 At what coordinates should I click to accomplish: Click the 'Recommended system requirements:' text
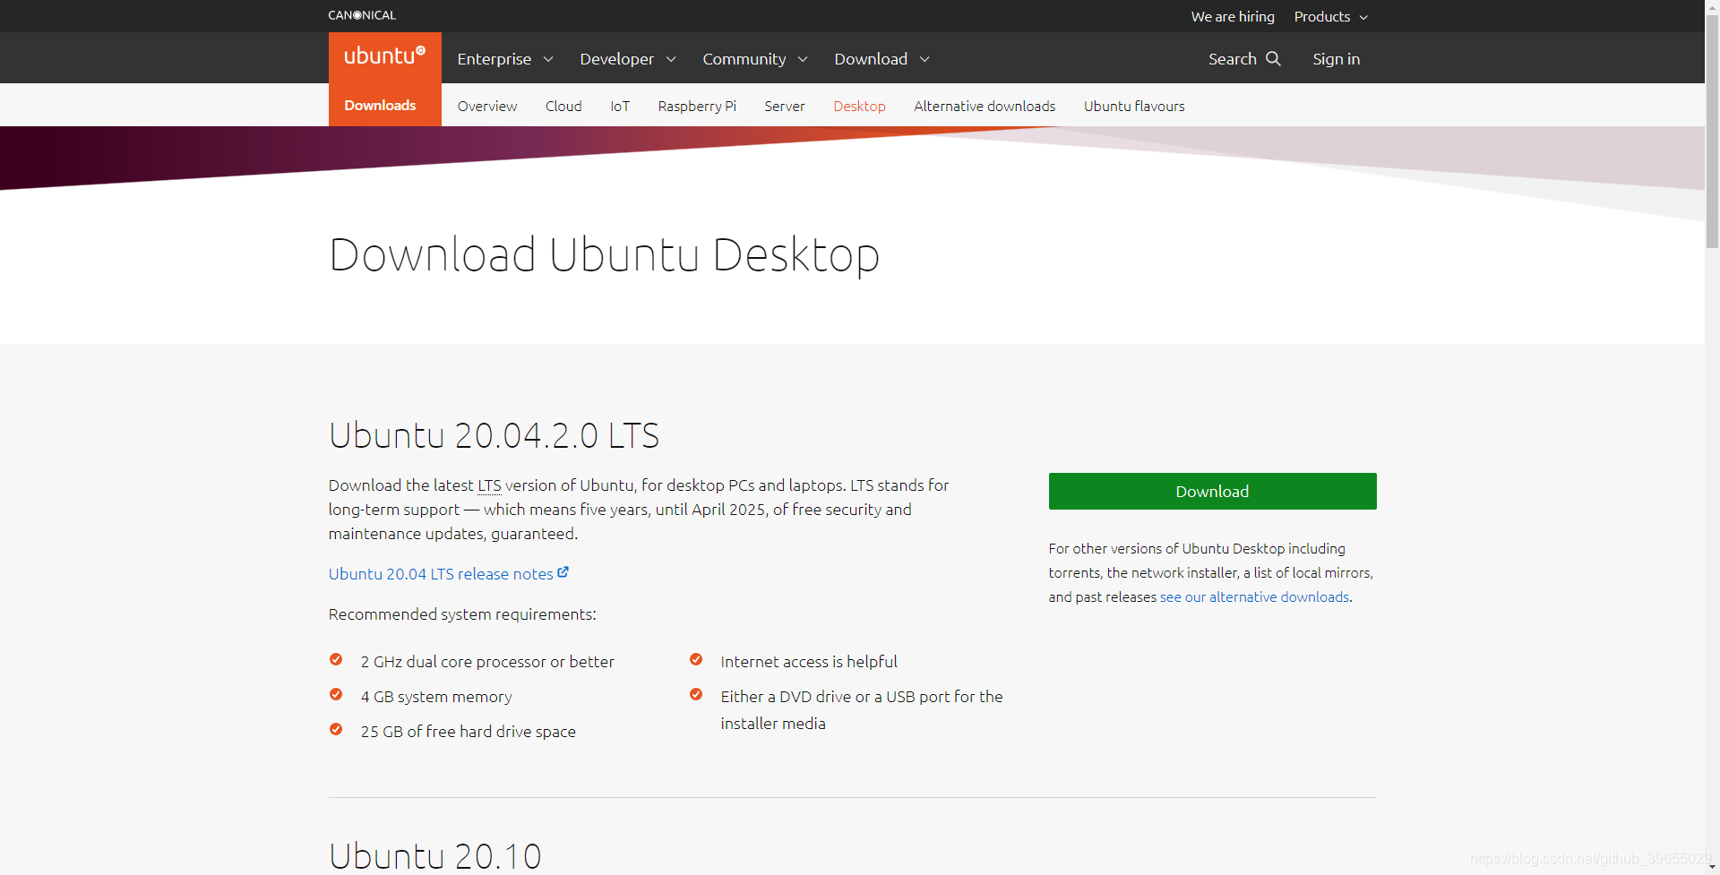pos(462,614)
